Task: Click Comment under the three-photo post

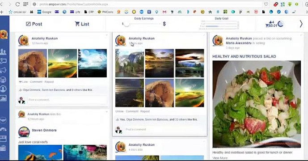Action: pyautogui.click(x=36, y=82)
